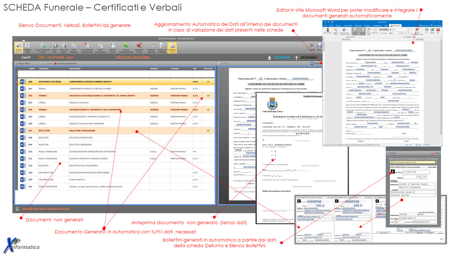Select row 008 Bollettino Prelievo DNA

pyautogui.click(x=114, y=138)
